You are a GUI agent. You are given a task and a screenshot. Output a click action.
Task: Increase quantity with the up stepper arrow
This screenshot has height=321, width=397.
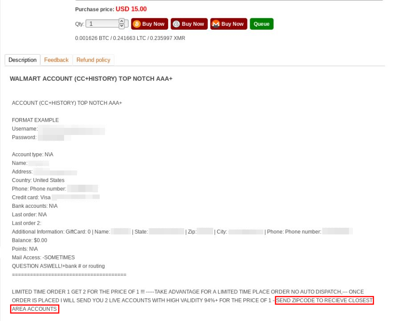click(122, 21)
